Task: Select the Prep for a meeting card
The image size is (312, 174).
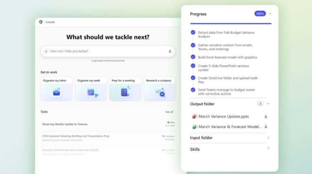Action: [125, 89]
